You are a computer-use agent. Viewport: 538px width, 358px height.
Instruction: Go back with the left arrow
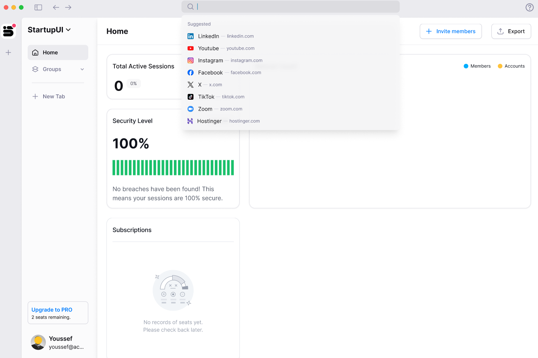[x=56, y=7]
